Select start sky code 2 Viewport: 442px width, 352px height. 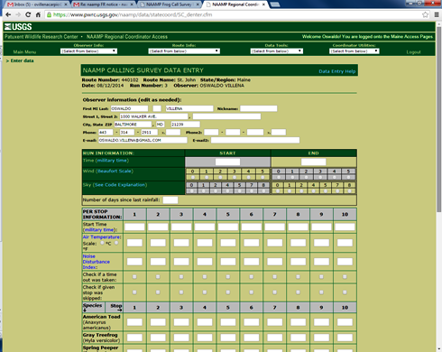tap(216, 190)
